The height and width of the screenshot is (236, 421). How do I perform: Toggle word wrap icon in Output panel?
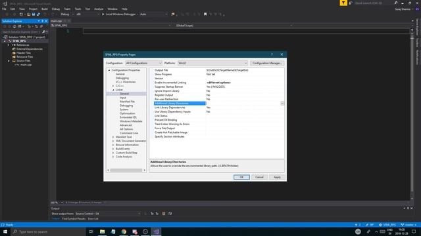pos(170,214)
